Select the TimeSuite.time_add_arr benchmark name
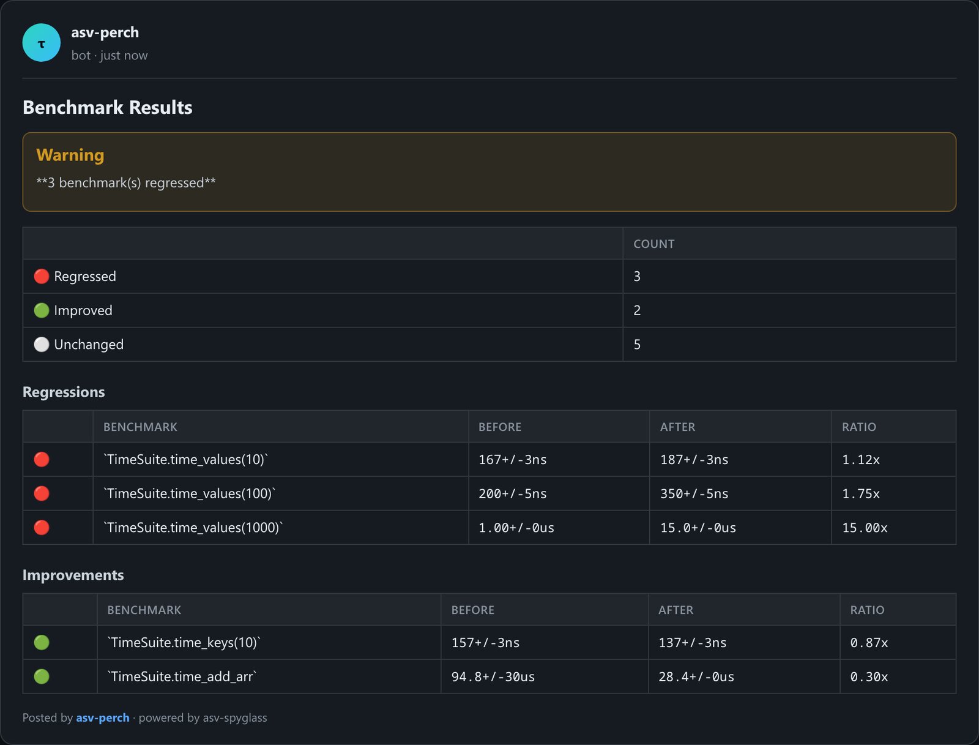 [x=182, y=676]
